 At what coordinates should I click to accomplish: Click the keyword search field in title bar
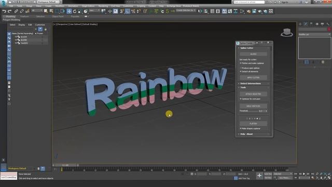tap(249, 2)
